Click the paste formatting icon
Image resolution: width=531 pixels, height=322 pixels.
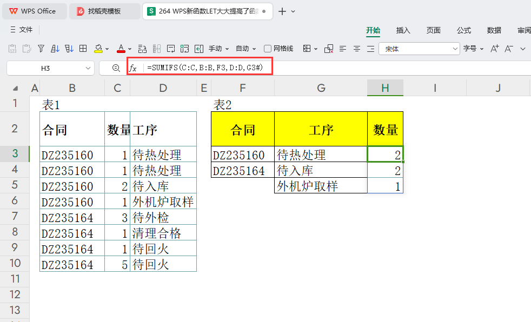(x=26, y=49)
